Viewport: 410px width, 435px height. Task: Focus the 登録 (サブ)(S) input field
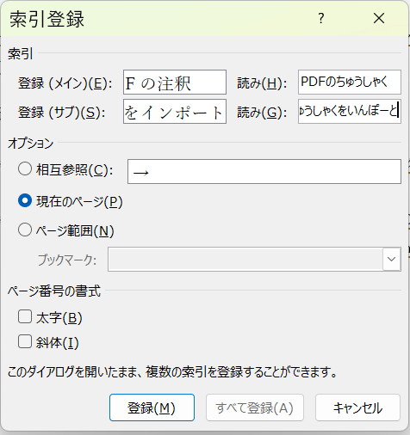tap(175, 112)
